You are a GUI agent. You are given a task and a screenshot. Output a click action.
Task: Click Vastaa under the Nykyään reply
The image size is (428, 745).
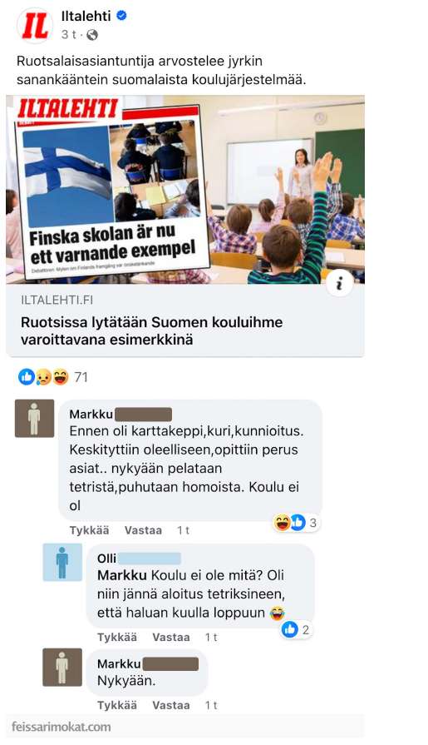[171, 706]
